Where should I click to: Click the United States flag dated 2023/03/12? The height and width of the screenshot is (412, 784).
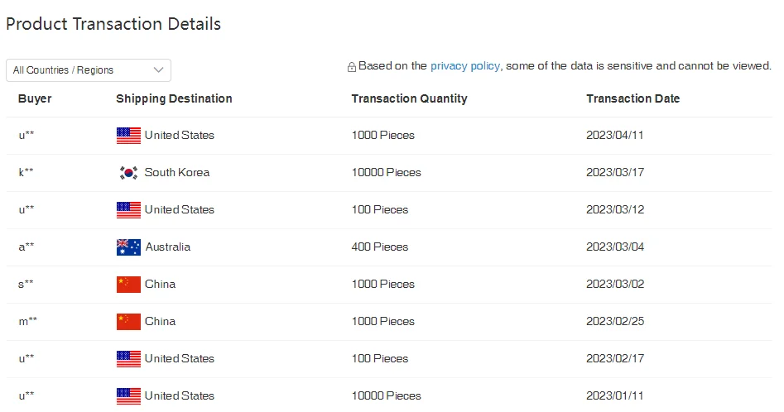[x=128, y=210]
